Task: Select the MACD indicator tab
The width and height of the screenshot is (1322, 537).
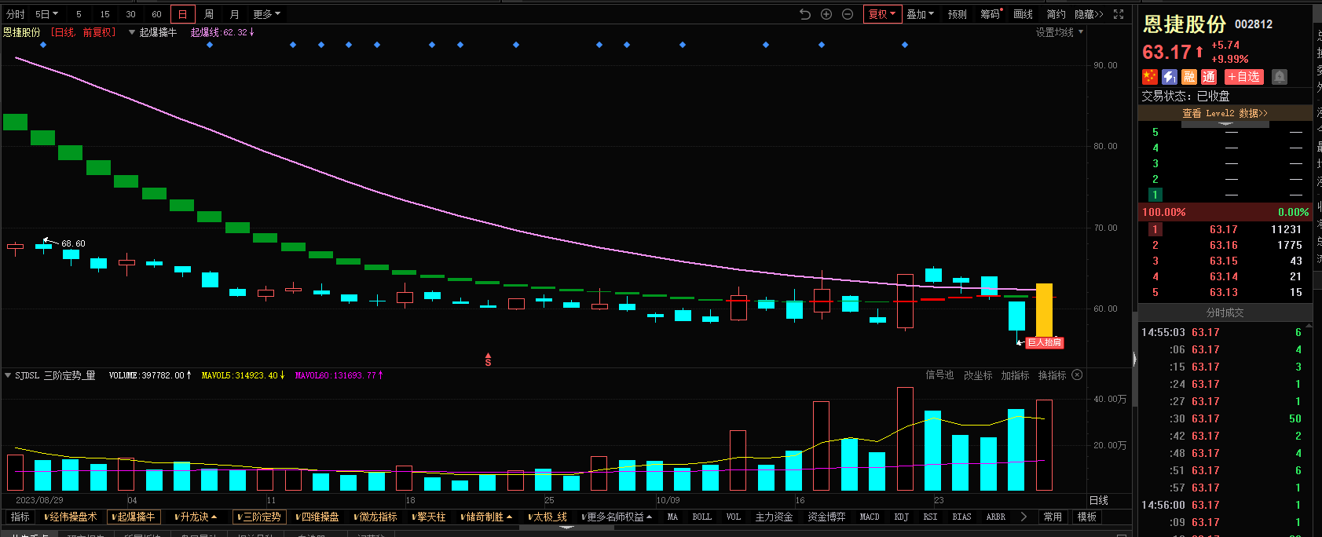Action: [870, 517]
